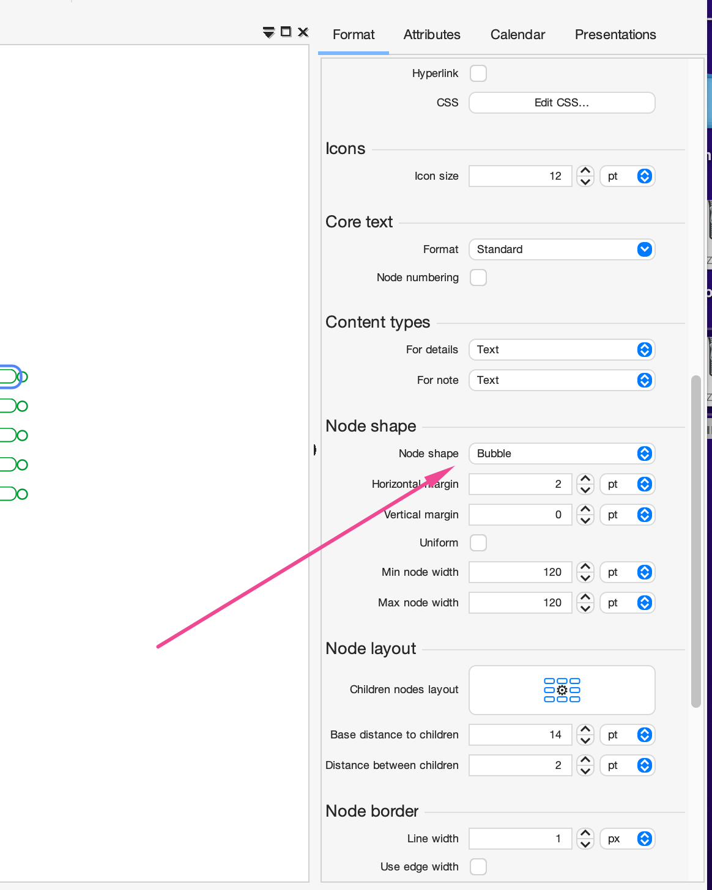Switch to the Attributes tab
Image resolution: width=712 pixels, height=890 pixels.
pyautogui.click(x=432, y=35)
